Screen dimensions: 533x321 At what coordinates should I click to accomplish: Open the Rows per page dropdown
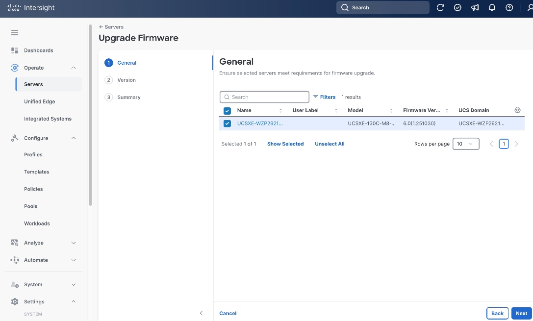tap(466, 144)
